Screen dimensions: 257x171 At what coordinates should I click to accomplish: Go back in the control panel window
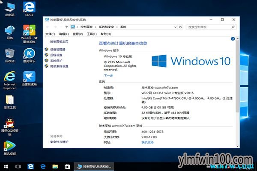click(48, 27)
